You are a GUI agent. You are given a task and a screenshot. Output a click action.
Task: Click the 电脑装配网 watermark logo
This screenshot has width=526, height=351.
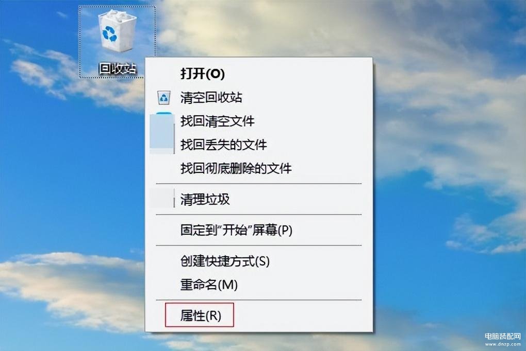502,336
